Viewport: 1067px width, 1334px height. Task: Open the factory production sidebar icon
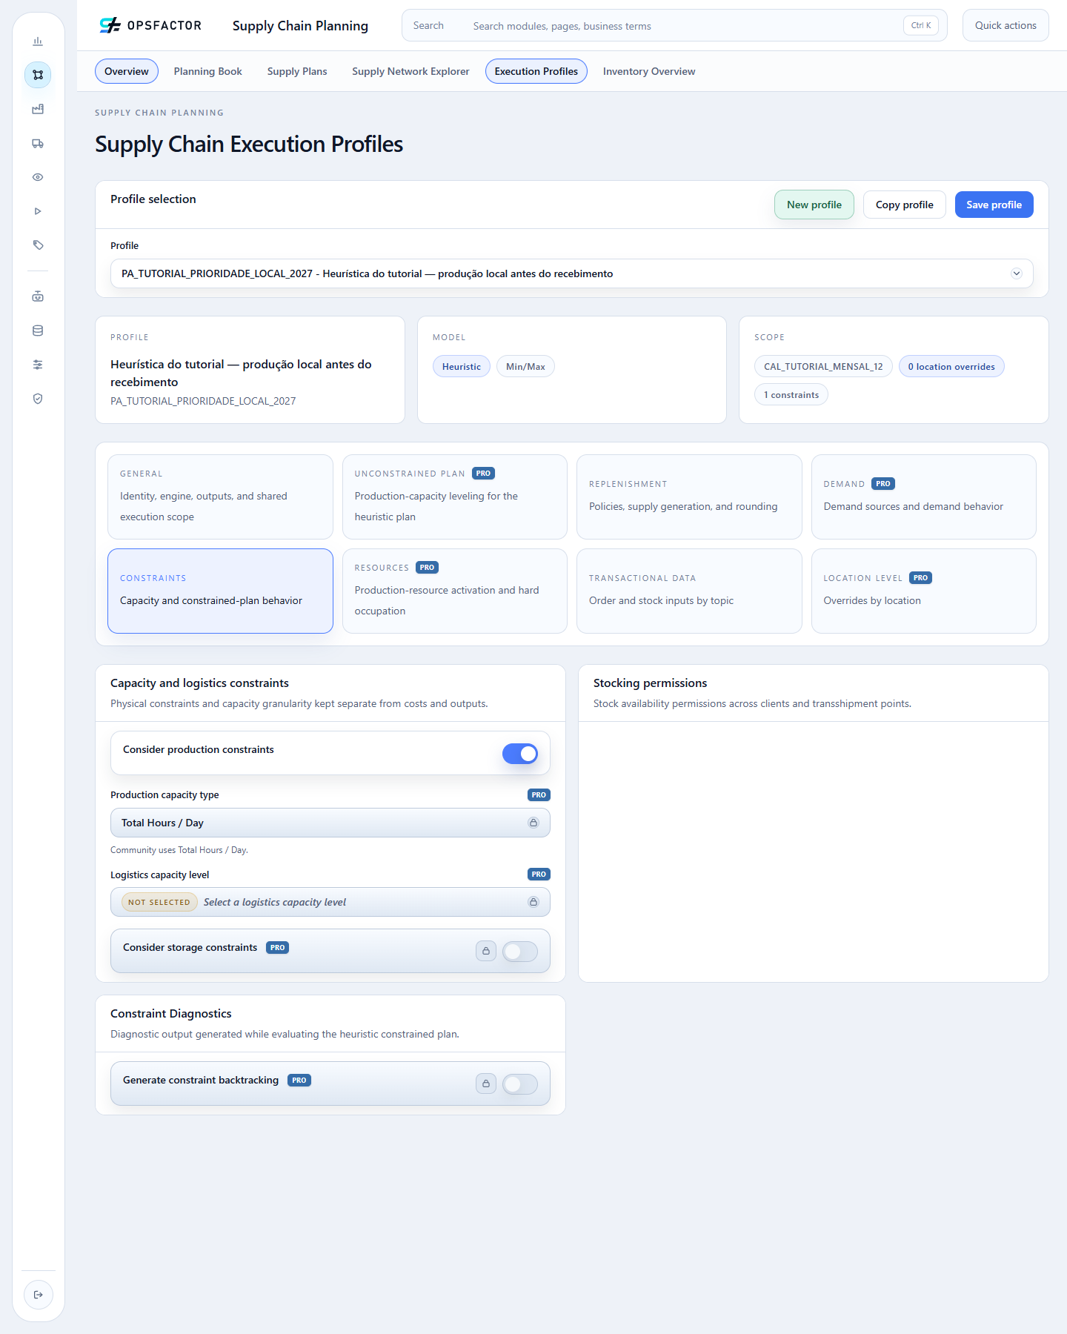pyautogui.click(x=38, y=109)
